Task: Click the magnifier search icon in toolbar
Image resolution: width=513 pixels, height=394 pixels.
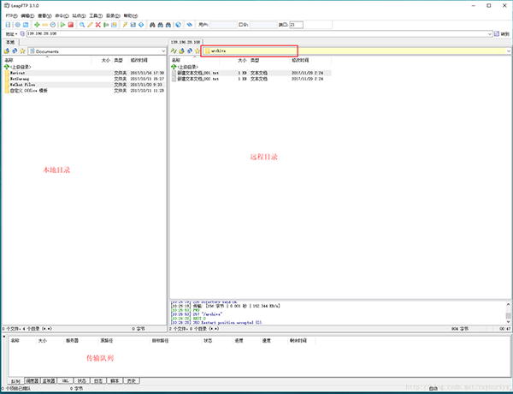Action: click(x=81, y=25)
